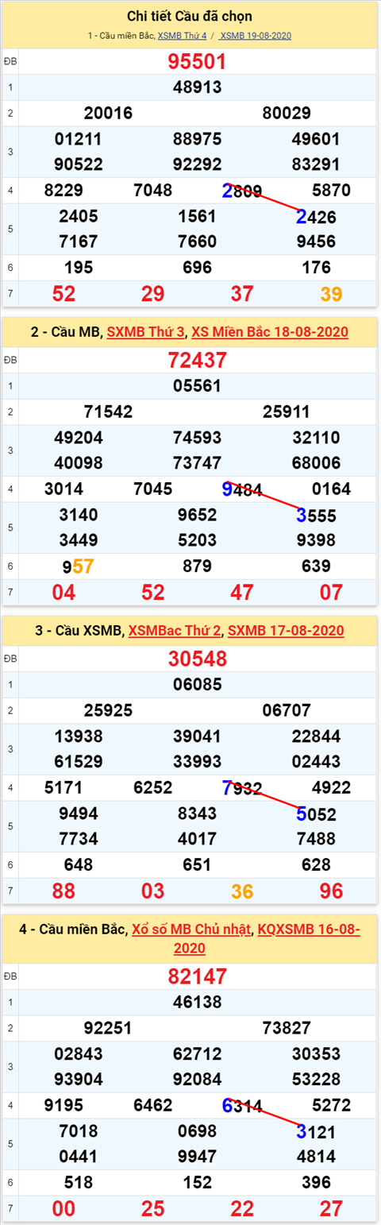381x1225 pixels.
Task: Click first prize number 46138
Action: tap(198, 1003)
